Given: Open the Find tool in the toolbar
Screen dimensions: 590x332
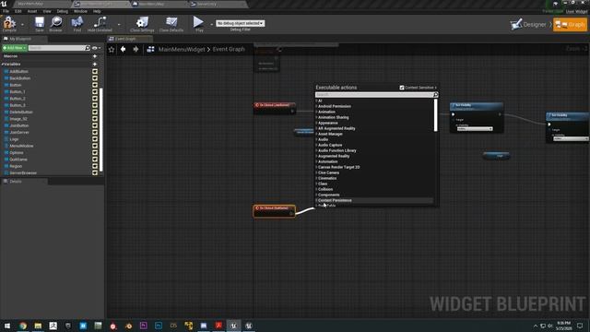Looking at the screenshot, I should point(77,24).
